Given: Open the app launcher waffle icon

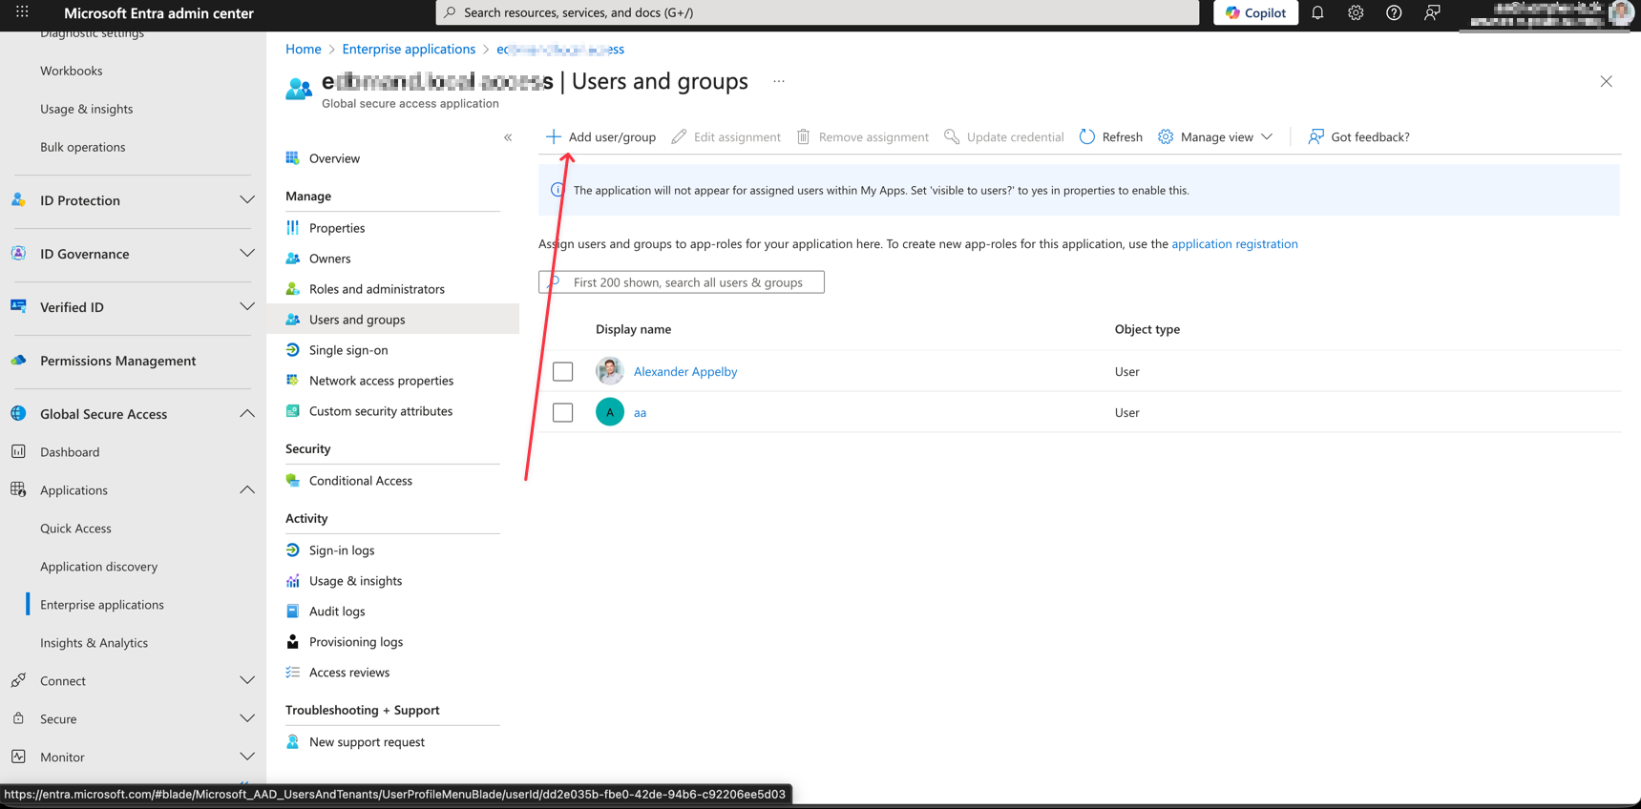Looking at the screenshot, I should [x=22, y=12].
